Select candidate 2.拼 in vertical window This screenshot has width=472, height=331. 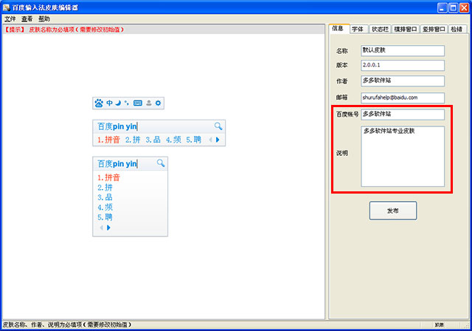105,188
